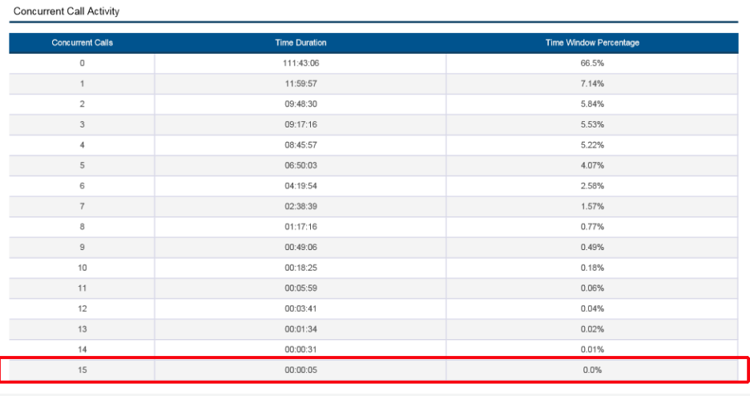Click concurrent calls value 12

[x=83, y=309]
